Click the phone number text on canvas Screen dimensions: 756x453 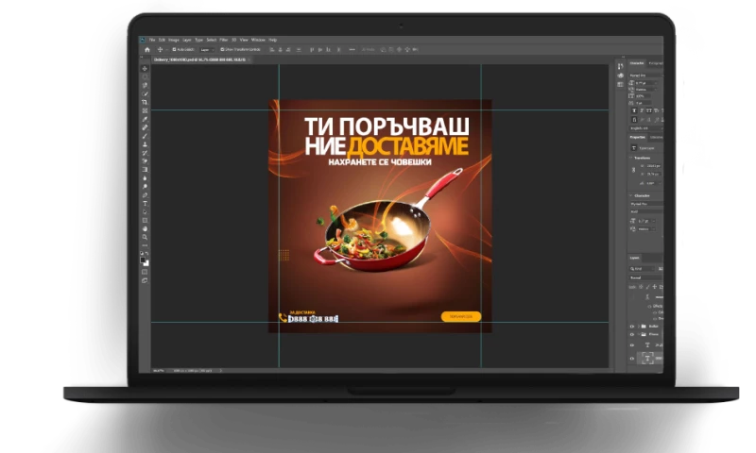[x=313, y=318]
